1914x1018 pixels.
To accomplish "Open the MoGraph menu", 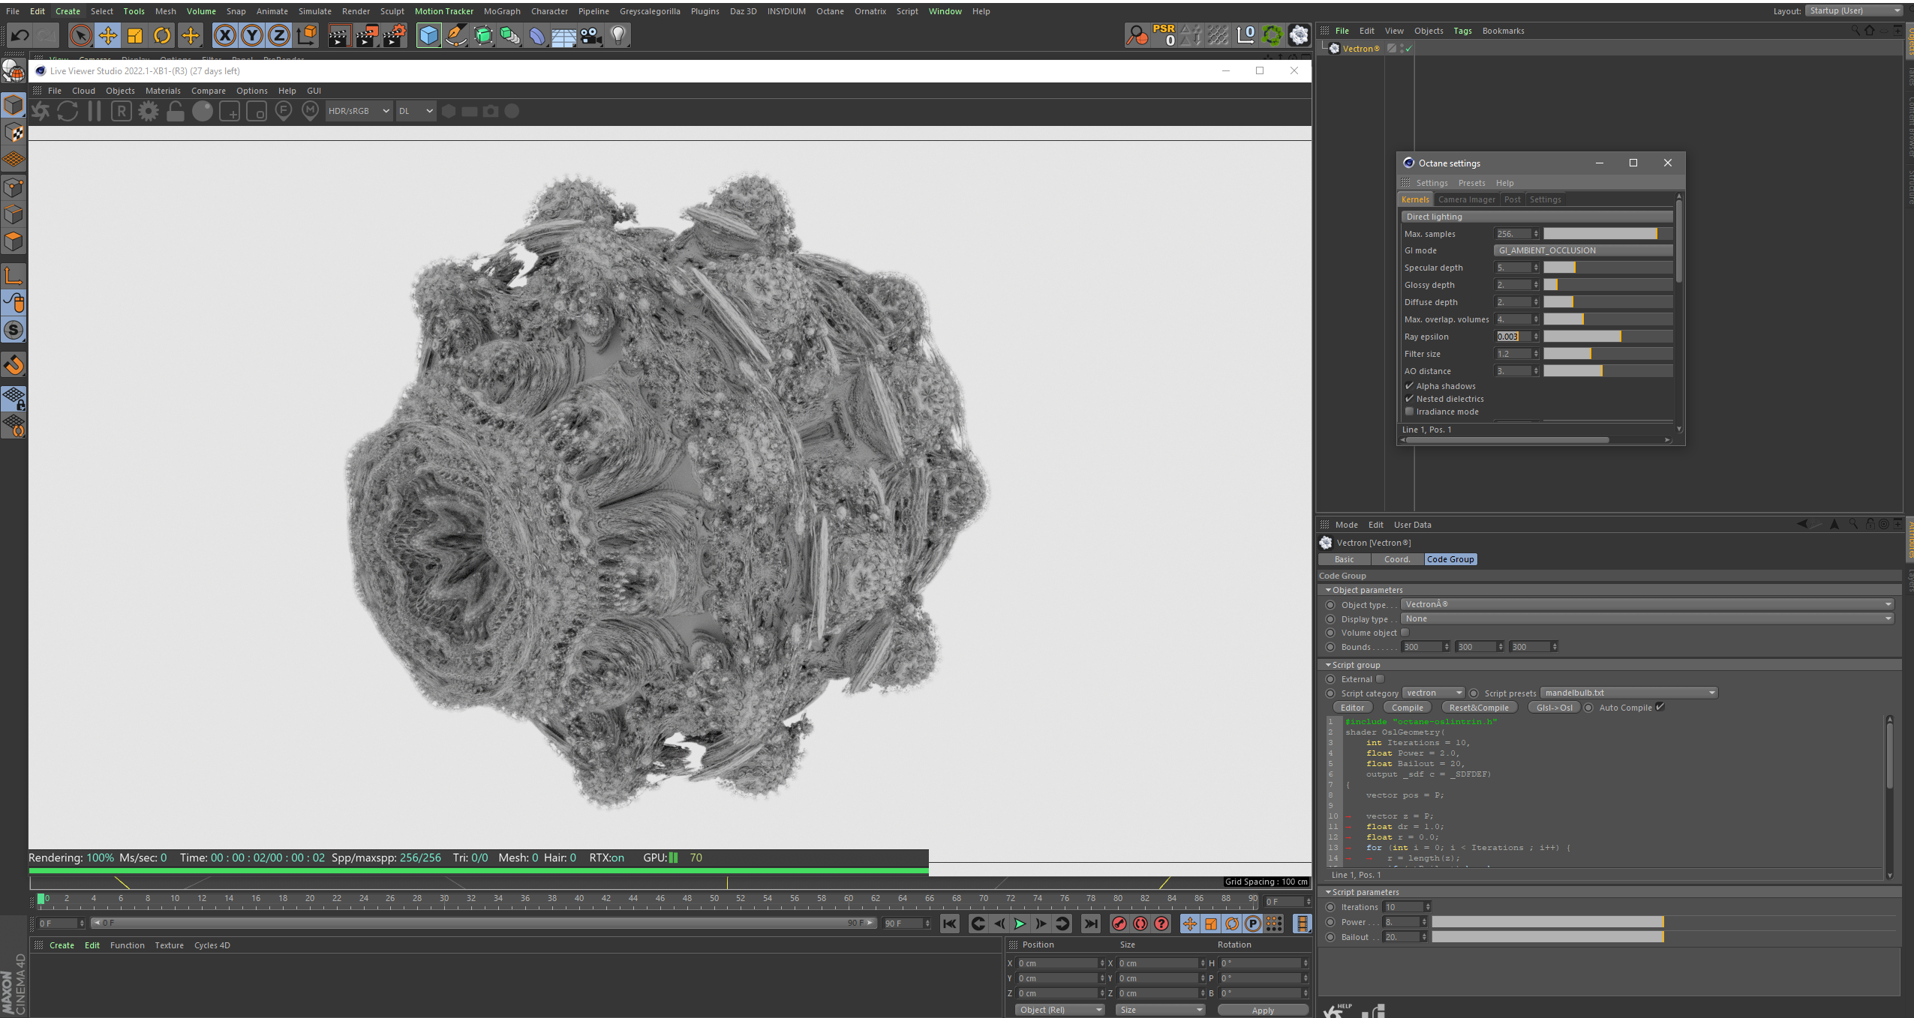I will 501,11.
